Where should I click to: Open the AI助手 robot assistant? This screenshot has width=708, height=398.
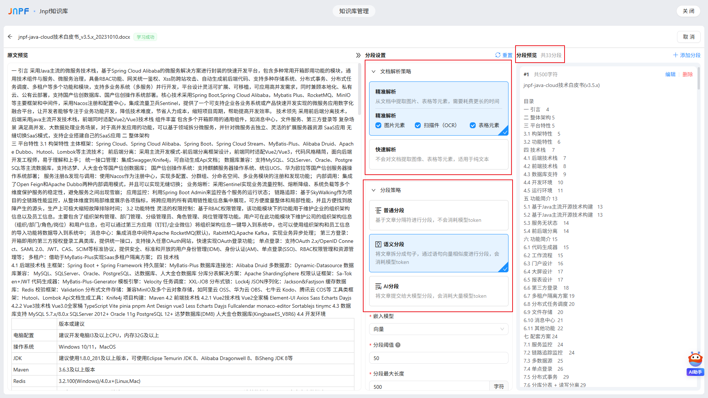(x=695, y=363)
